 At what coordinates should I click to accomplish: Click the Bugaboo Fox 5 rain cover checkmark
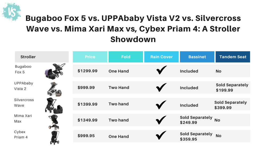tap(161, 70)
